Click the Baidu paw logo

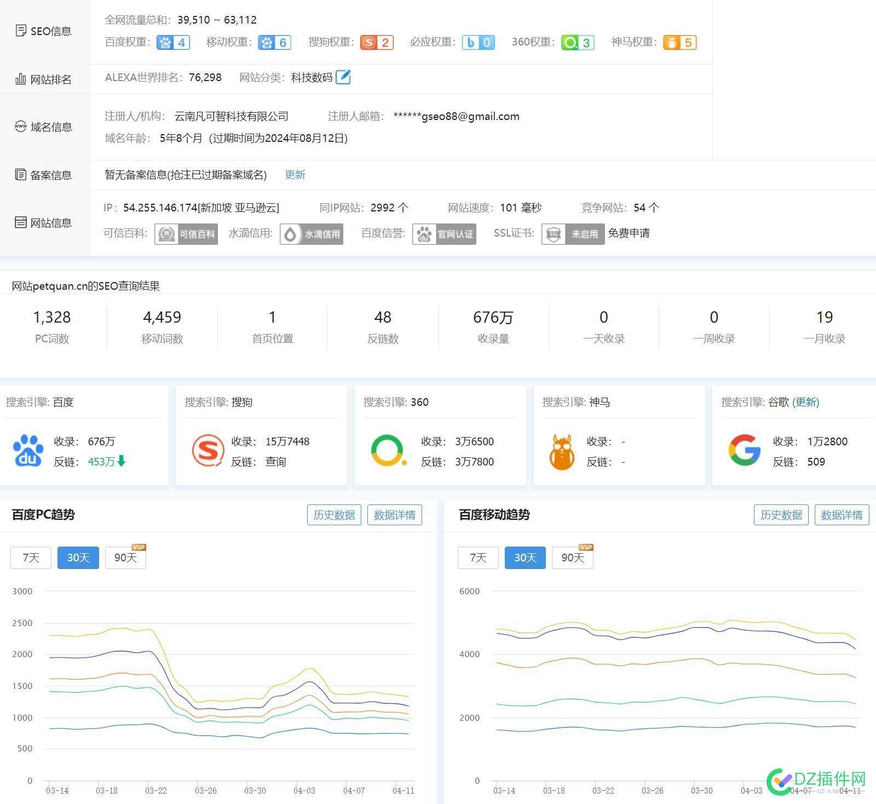coord(28,451)
